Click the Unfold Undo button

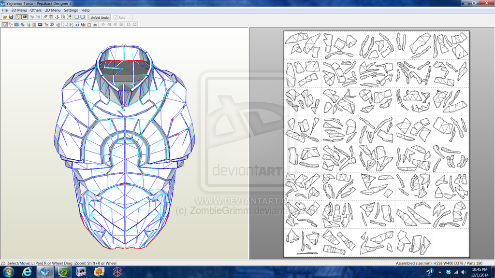[100, 18]
